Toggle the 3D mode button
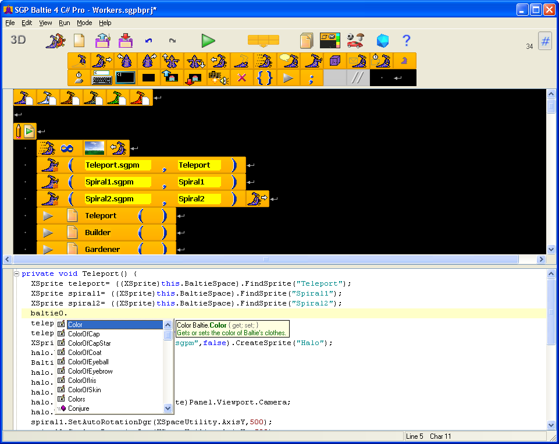This screenshot has height=444, width=559. (x=19, y=40)
